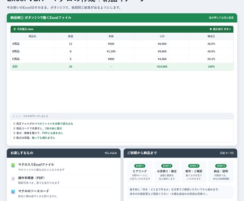Click the STEP 3 badge
Viewport: 244px width, 201px height.
pos(194,166)
